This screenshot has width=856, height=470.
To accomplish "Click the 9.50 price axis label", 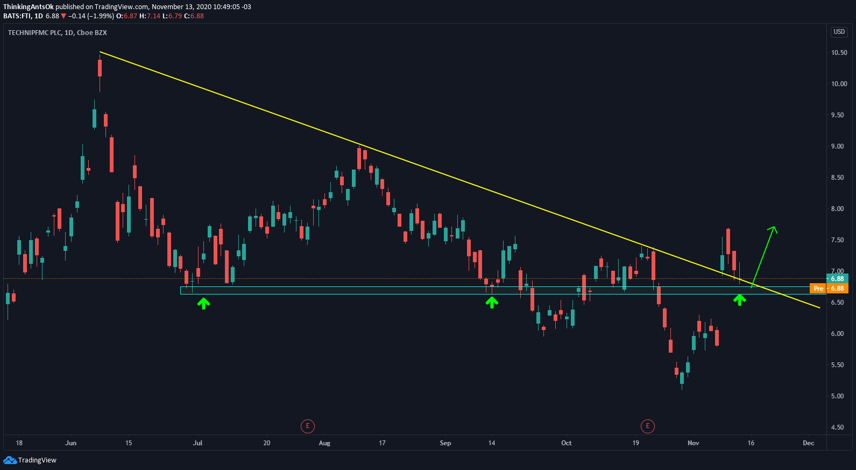I will coord(837,115).
